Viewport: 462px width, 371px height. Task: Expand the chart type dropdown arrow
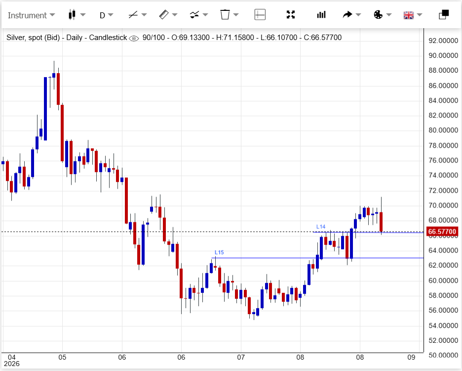(83, 15)
